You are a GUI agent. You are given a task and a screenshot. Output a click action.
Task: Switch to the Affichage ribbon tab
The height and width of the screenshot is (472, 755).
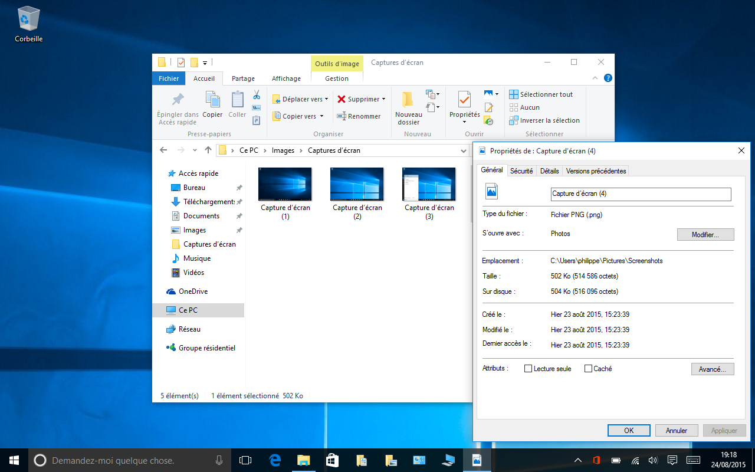[286, 78]
